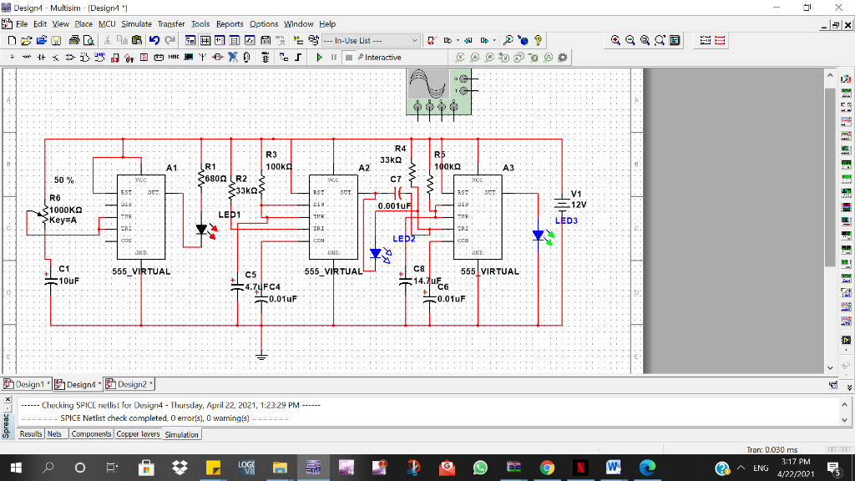Open the Print Preview icon
This screenshot has height=481, width=855.
90,40
